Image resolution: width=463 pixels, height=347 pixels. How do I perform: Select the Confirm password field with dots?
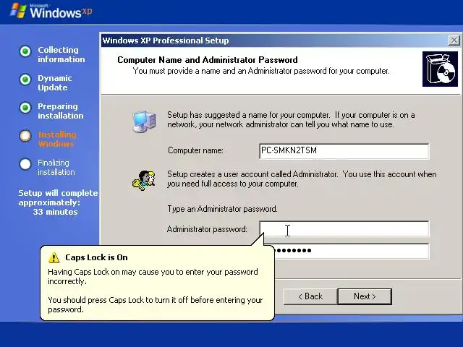tap(352, 251)
